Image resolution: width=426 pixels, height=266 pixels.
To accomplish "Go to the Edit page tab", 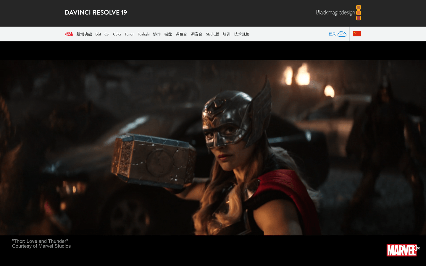I will coord(98,34).
